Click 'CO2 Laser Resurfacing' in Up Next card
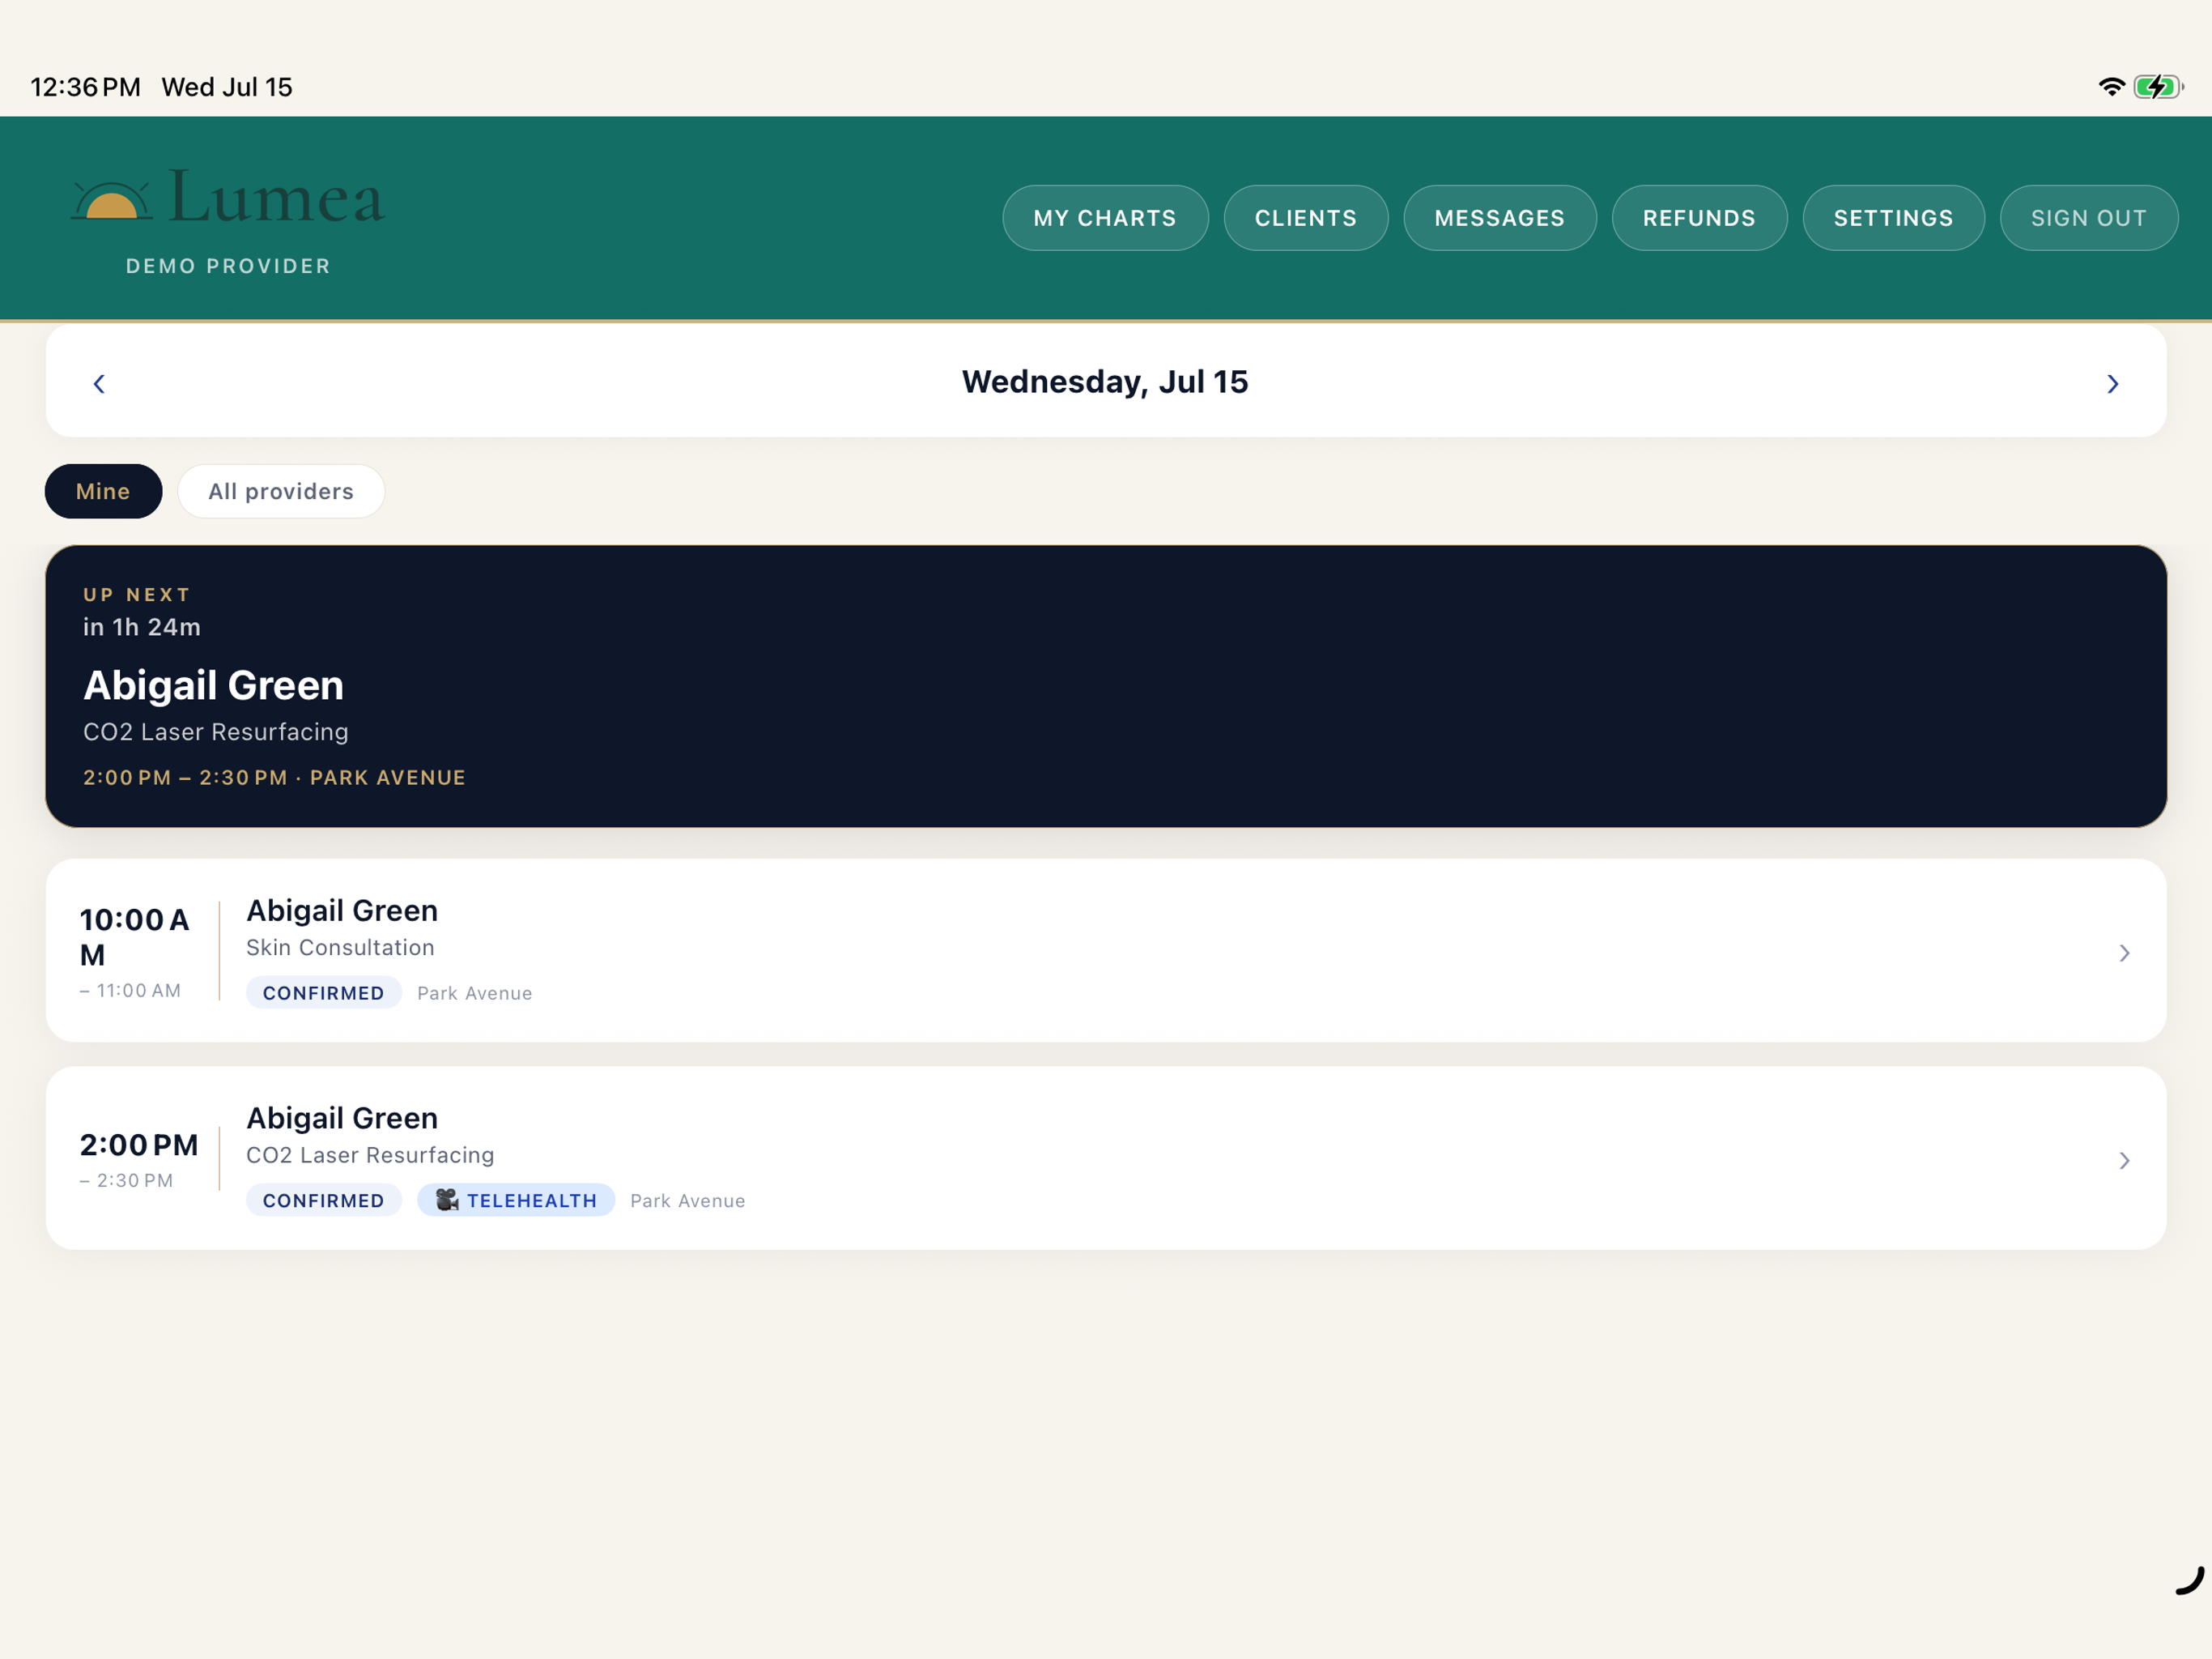 216,731
